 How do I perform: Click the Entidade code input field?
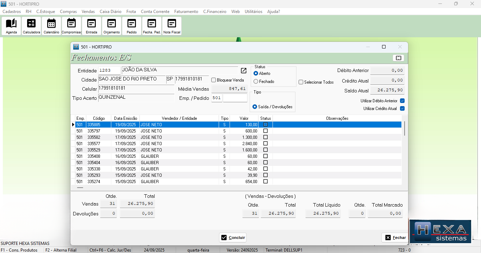(109, 71)
